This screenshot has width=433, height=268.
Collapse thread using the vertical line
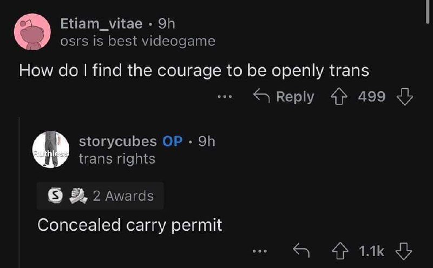[x=19, y=192]
